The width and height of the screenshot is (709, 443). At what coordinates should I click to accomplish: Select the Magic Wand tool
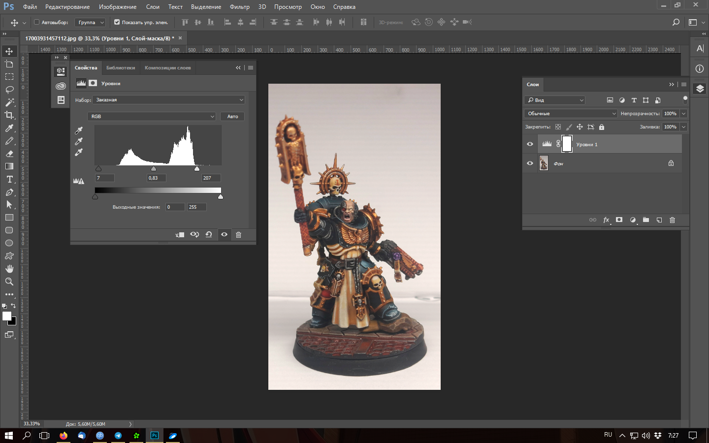[9, 102]
